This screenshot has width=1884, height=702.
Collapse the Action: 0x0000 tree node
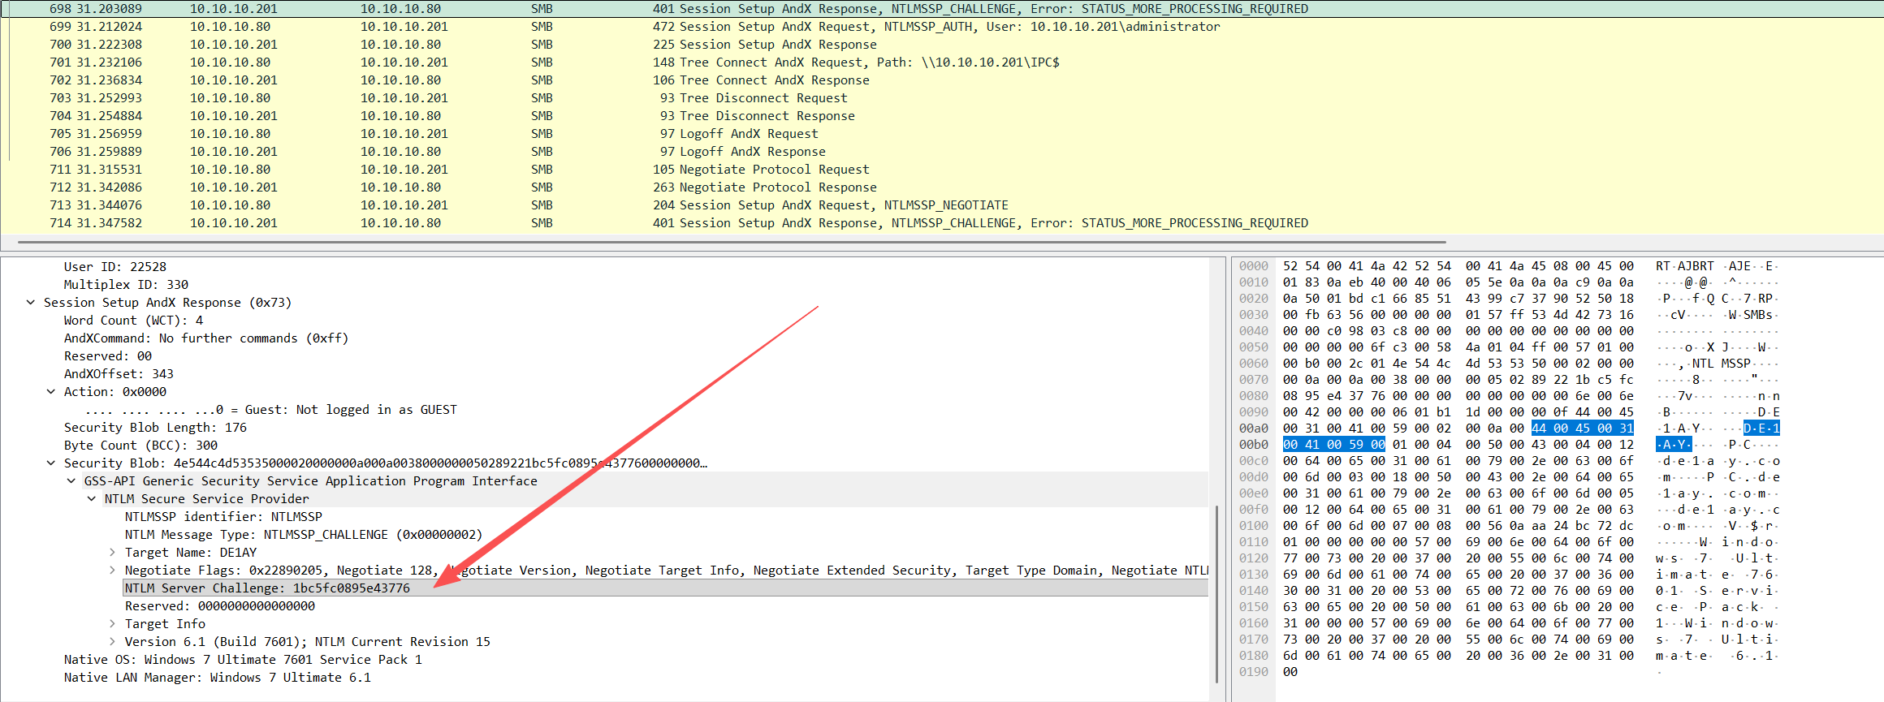point(51,392)
